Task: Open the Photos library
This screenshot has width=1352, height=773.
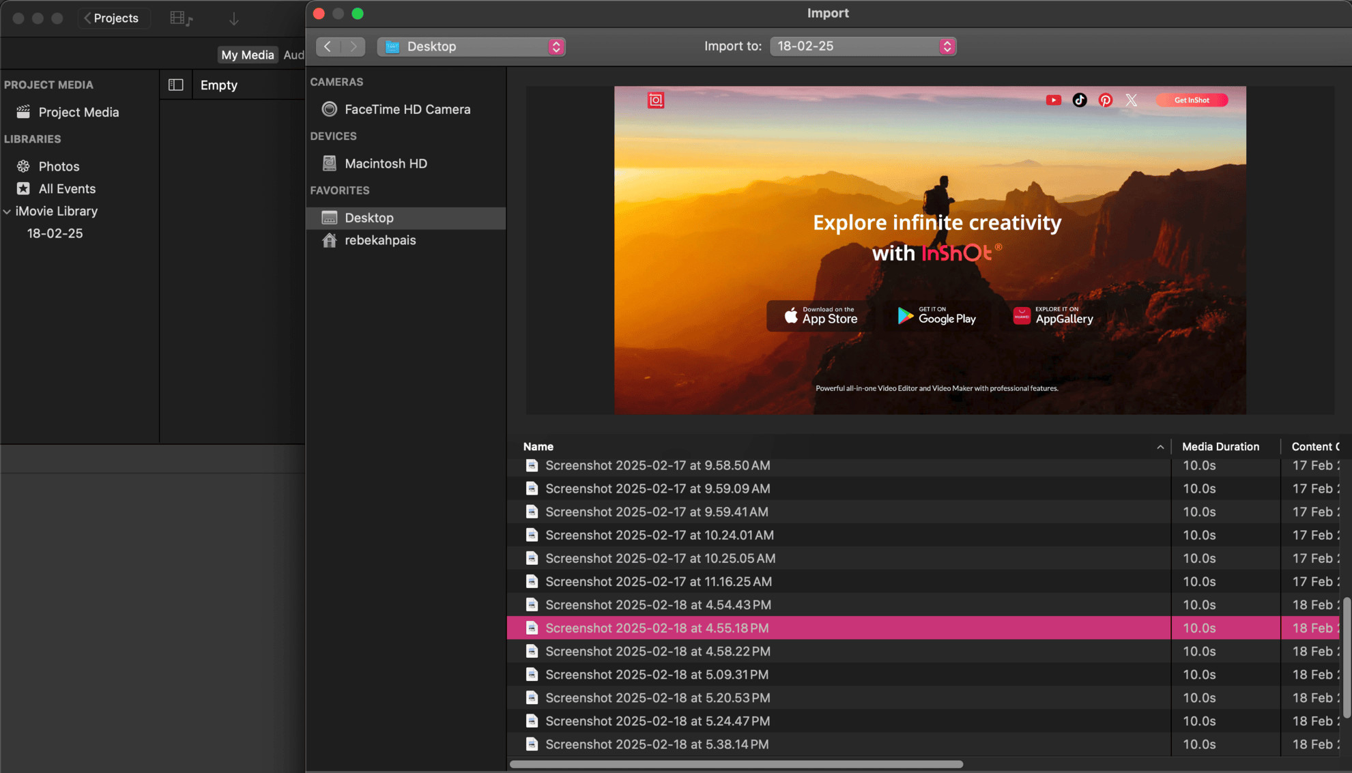Action: [x=60, y=166]
